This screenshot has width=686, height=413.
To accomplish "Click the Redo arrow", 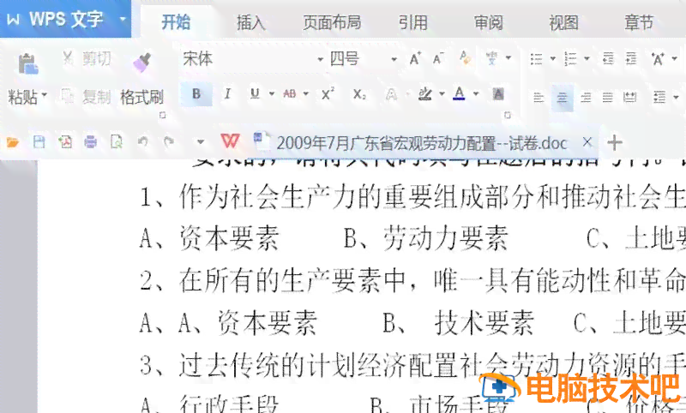I will 168,141.
